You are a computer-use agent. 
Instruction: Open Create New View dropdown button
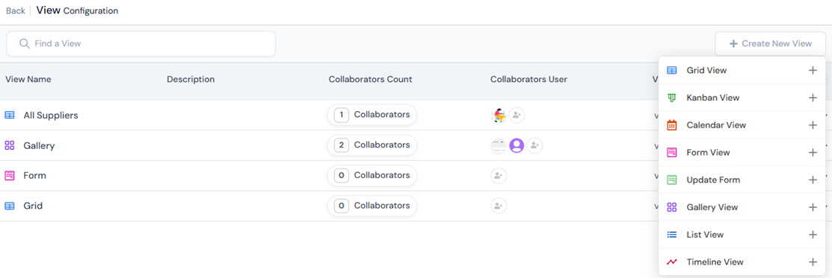[x=771, y=44]
